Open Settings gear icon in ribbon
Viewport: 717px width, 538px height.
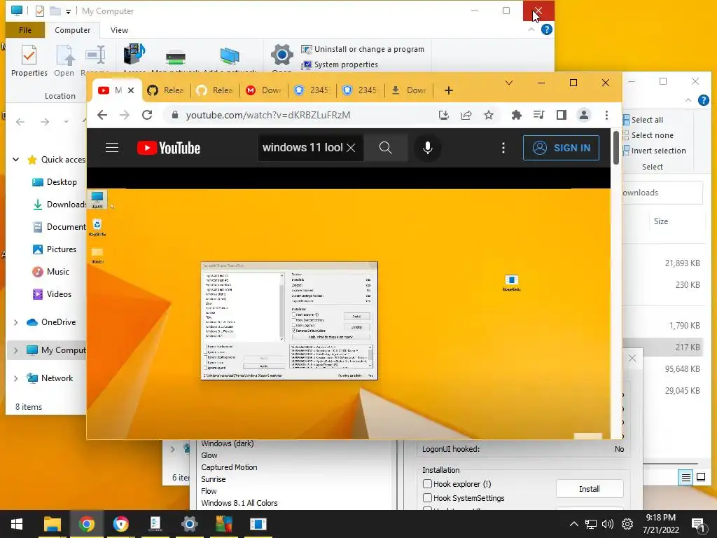click(281, 56)
